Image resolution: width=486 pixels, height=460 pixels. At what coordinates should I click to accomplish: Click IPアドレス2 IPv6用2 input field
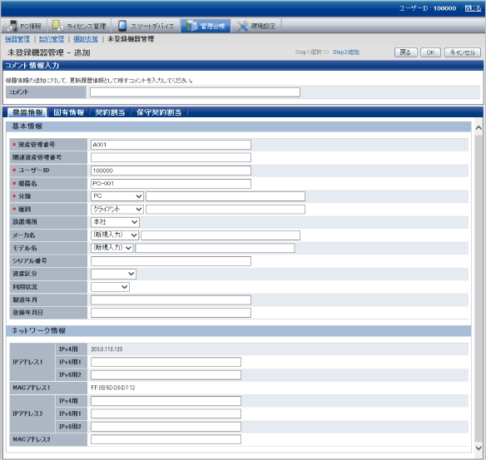tap(166, 427)
